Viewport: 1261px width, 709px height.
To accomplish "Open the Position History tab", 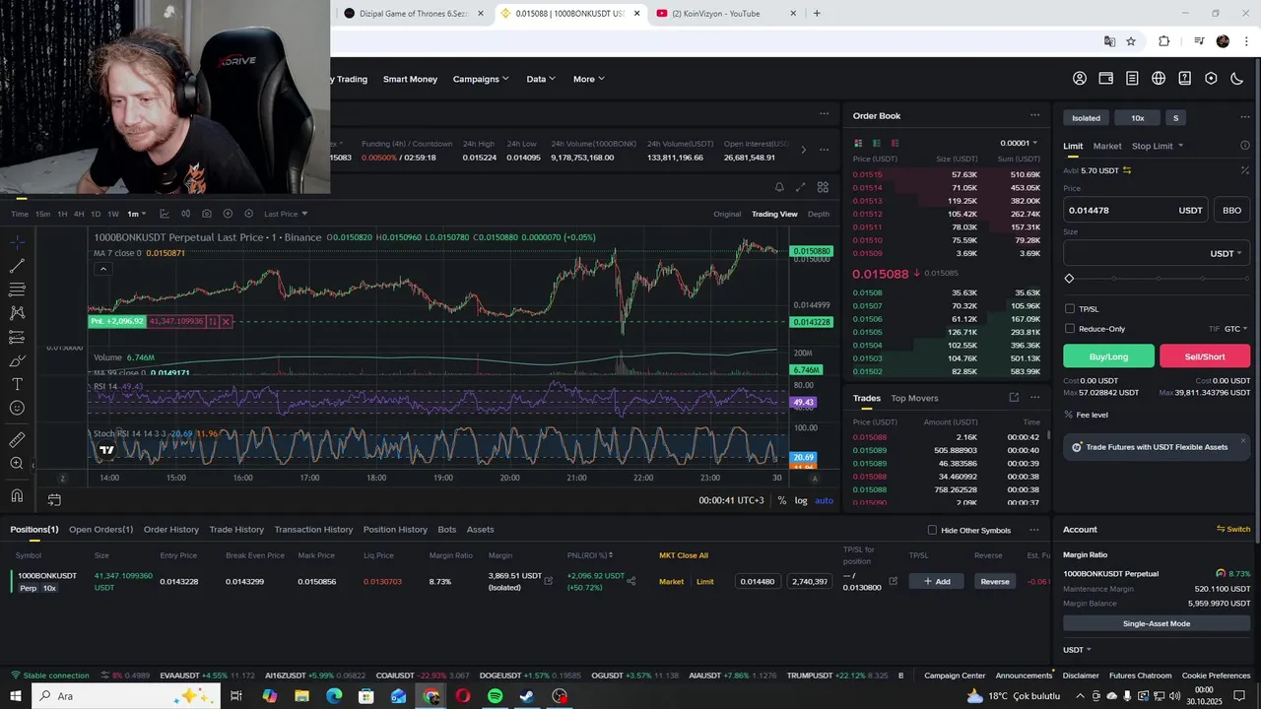I will tap(395, 530).
